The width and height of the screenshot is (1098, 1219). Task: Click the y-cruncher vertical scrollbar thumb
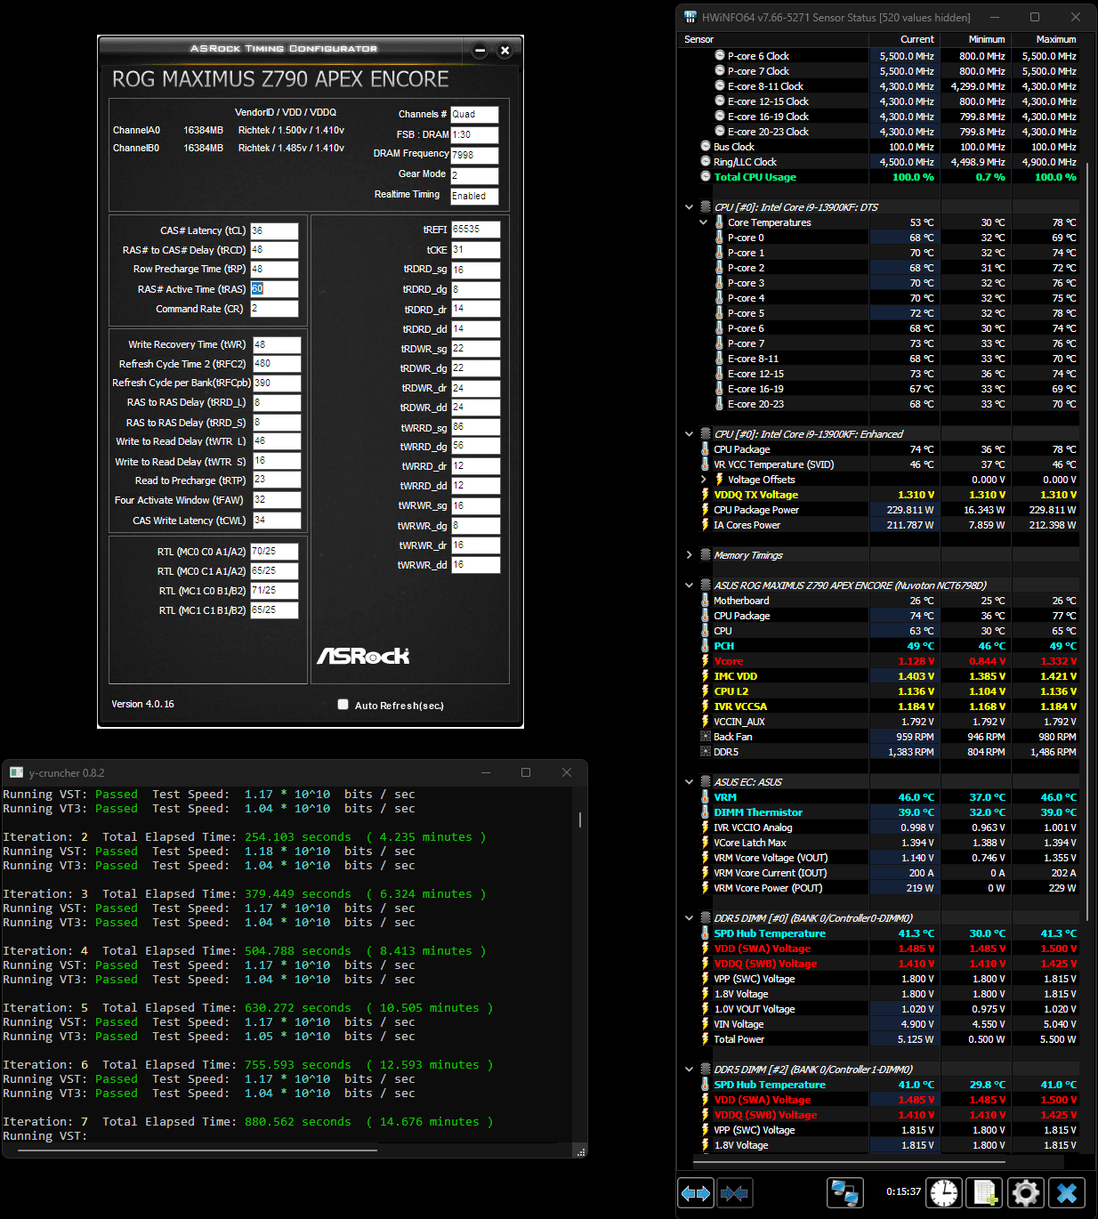(580, 819)
